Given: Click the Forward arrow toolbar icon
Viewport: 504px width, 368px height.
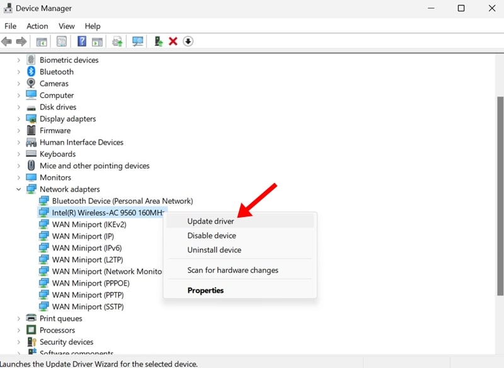Looking at the screenshot, I should click(x=21, y=42).
